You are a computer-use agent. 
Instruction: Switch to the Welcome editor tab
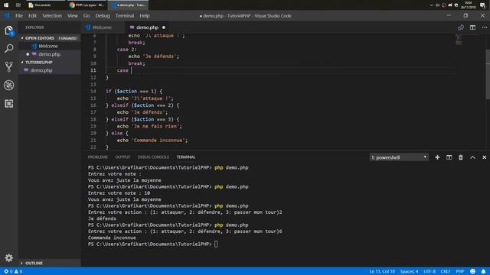(103, 27)
